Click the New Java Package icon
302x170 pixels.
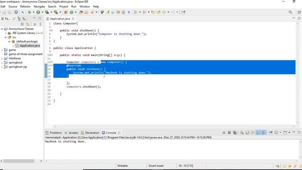66,12
